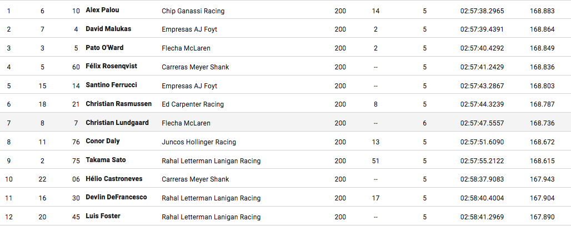
Task: Click Luis Foster driver name
Action: point(103,217)
